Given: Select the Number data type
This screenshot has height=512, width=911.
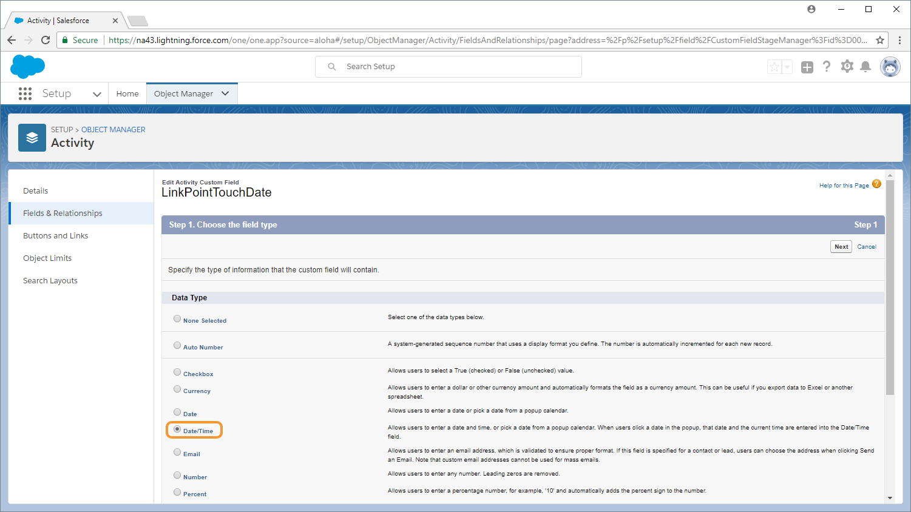Looking at the screenshot, I should (x=177, y=475).
